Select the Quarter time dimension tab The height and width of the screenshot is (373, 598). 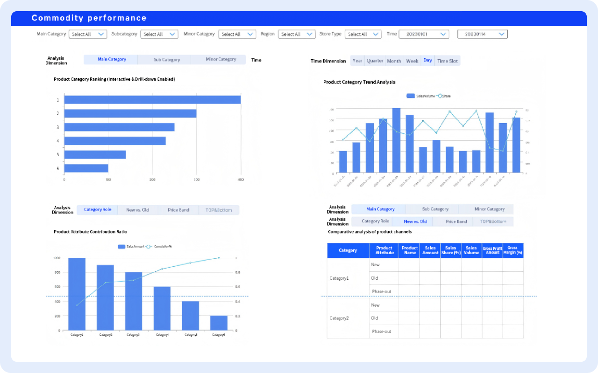click(x=375, y=61)
